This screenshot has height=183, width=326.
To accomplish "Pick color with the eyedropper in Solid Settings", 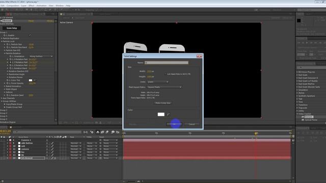I will (168, 114).
